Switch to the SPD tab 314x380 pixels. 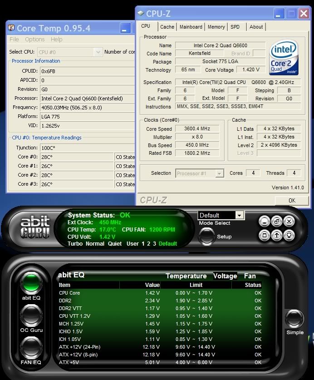tap(235, 27)
